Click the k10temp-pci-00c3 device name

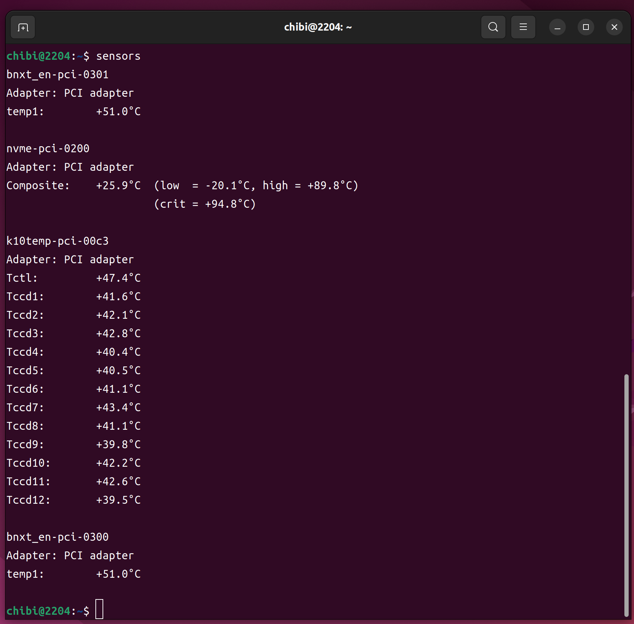[57, 241]
